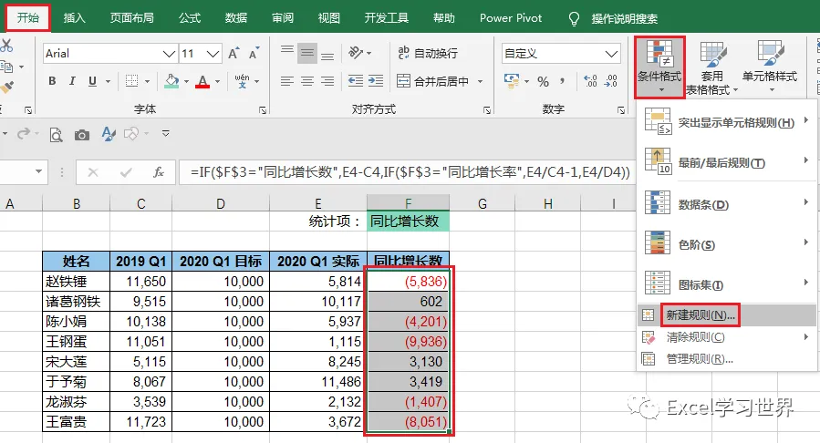820x443 pixels.
Task: Select middle vertical alignment
Action: (x=307, y=53)
